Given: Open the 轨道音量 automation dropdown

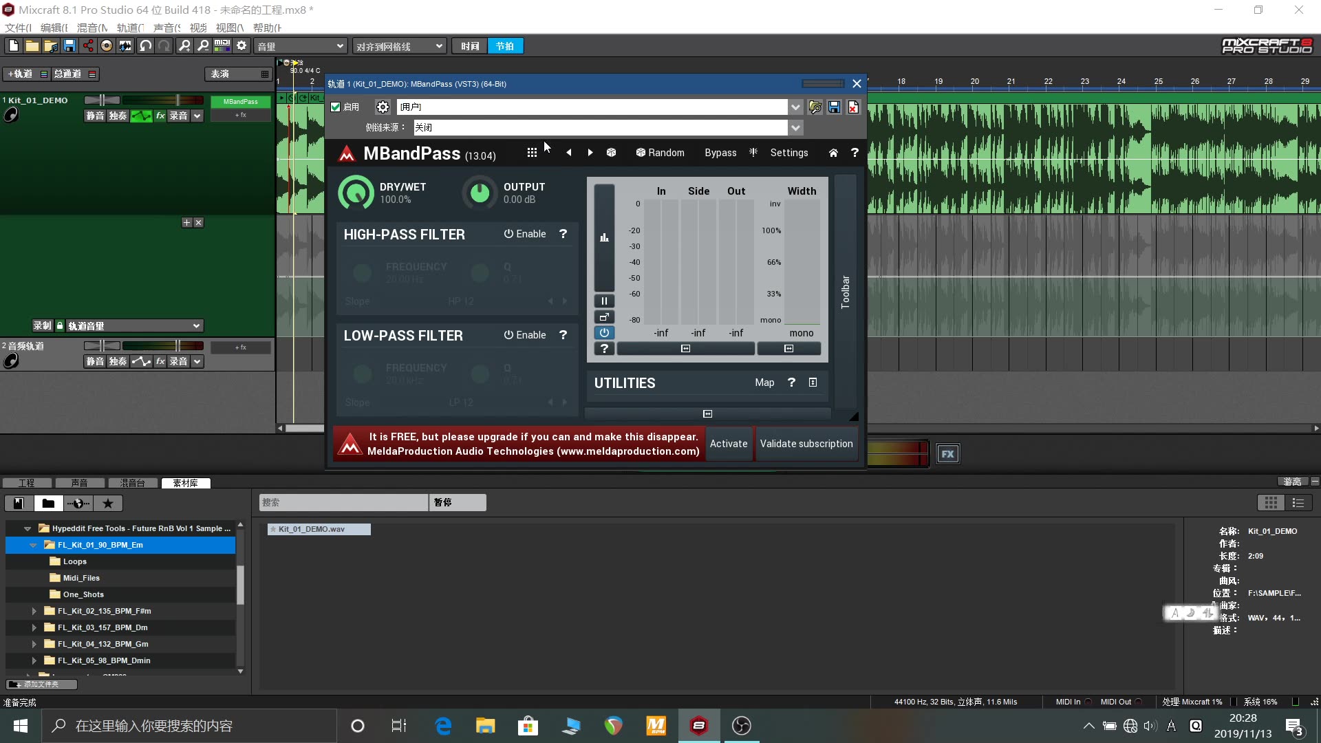Looking at the screenshot, I should tap(134, 325).
